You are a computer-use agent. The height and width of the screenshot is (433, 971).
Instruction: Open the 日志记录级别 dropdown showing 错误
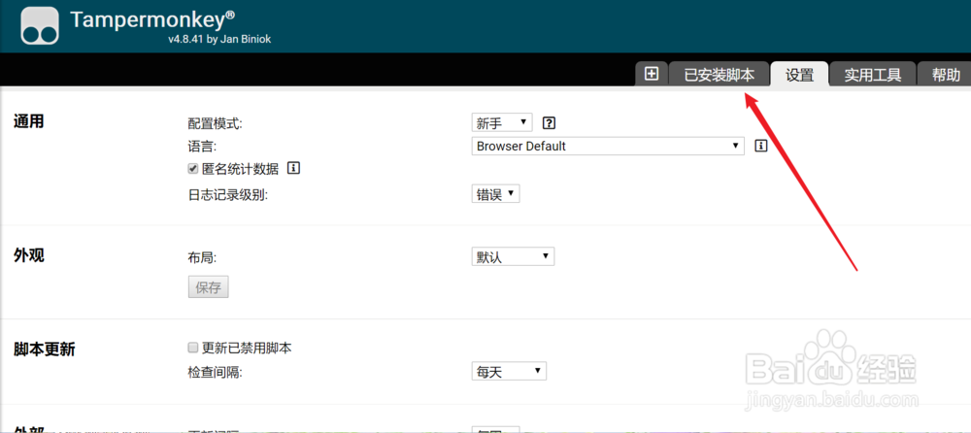tap(495, 194)
